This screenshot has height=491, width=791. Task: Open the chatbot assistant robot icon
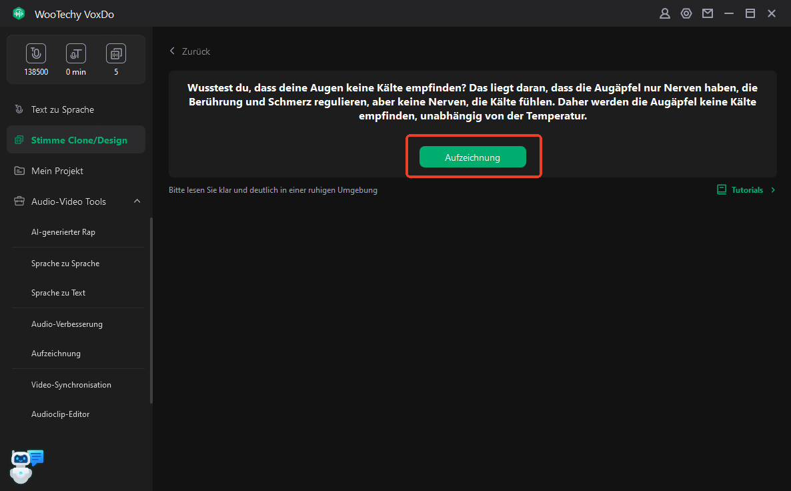[25, 466]
